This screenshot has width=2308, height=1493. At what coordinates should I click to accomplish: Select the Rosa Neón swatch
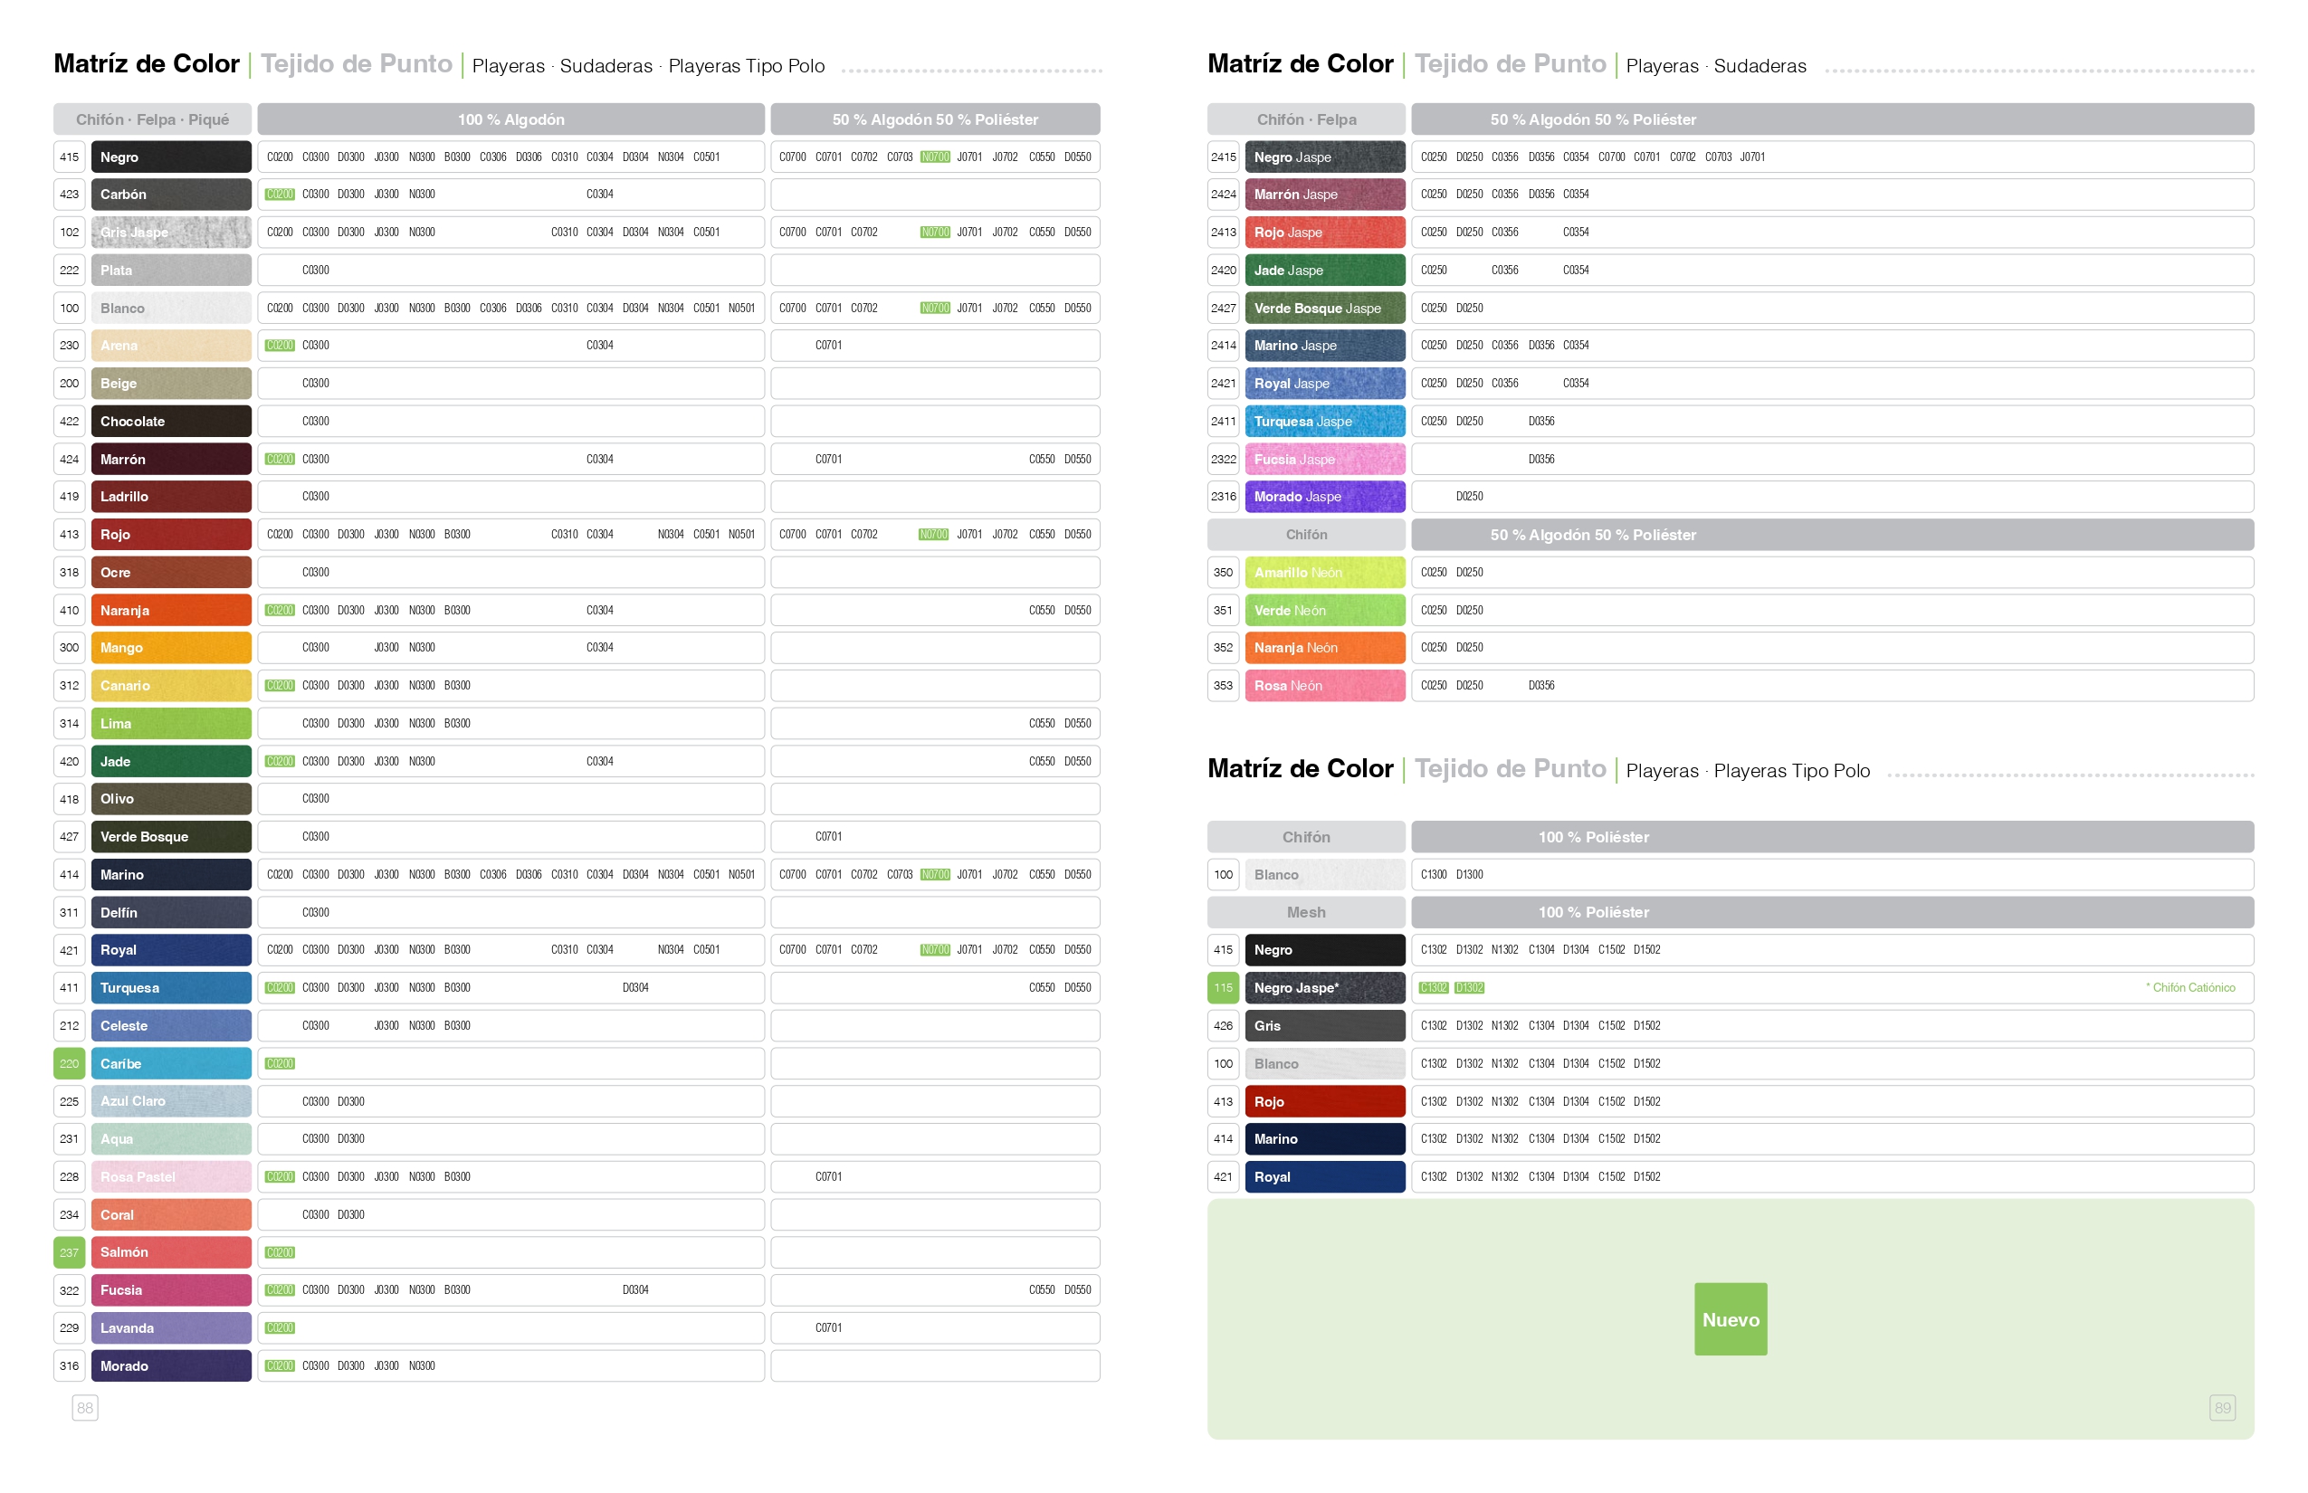[x=1325, y=687]
